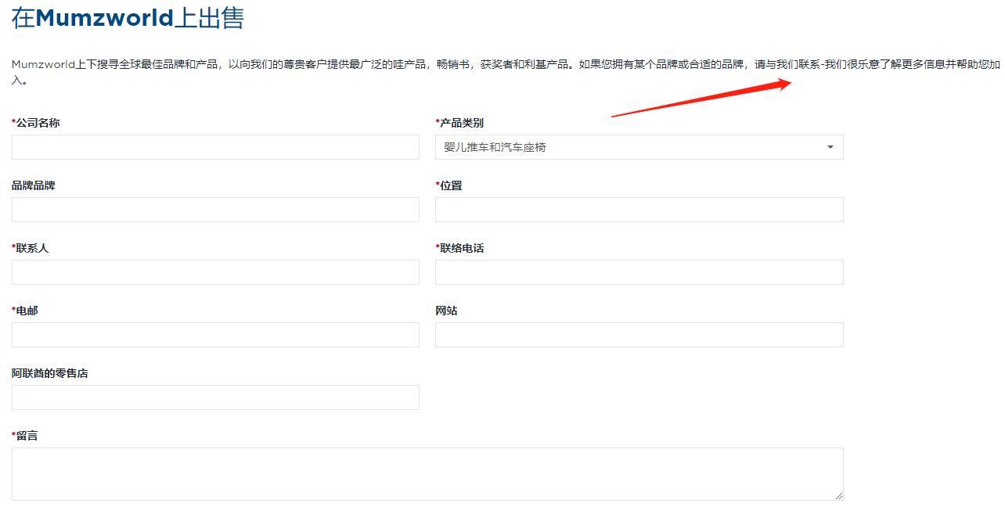The image size is (1005, 514).
Task: Click the 网站 website field
Action: pos(639,334)
